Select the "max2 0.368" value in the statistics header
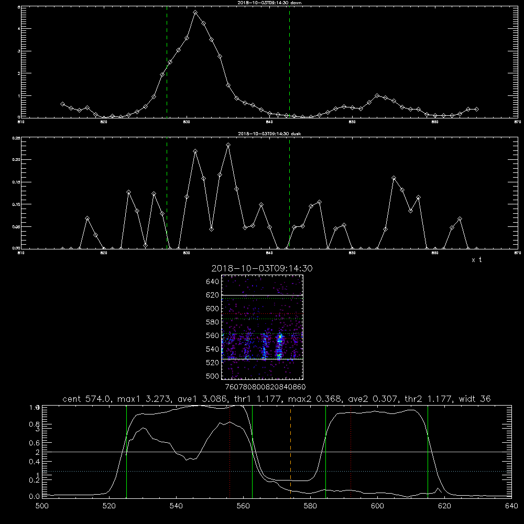The height and width of the screenshot is (524, 524). pyautogui.click(x=315, y=399)
